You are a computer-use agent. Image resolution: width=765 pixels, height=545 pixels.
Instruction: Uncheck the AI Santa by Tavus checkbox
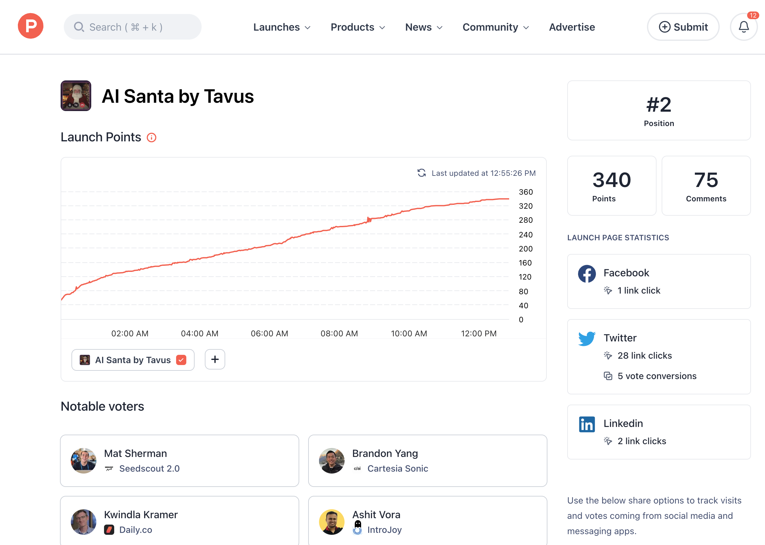[x=181, y=360]
